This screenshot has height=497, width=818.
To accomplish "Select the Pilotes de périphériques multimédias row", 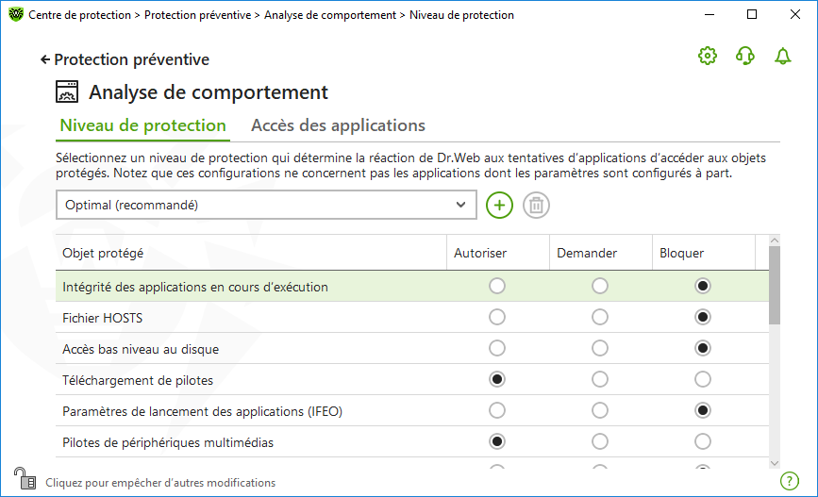I will point(412,442).
